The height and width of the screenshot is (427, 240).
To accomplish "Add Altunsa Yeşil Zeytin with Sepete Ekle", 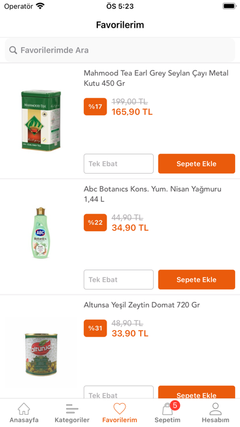I will [197, 392].
